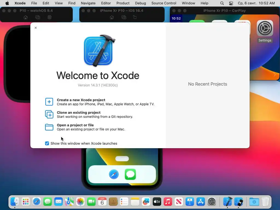
Task: Open Calendar from the Dock
Action: tap(102, 202)
